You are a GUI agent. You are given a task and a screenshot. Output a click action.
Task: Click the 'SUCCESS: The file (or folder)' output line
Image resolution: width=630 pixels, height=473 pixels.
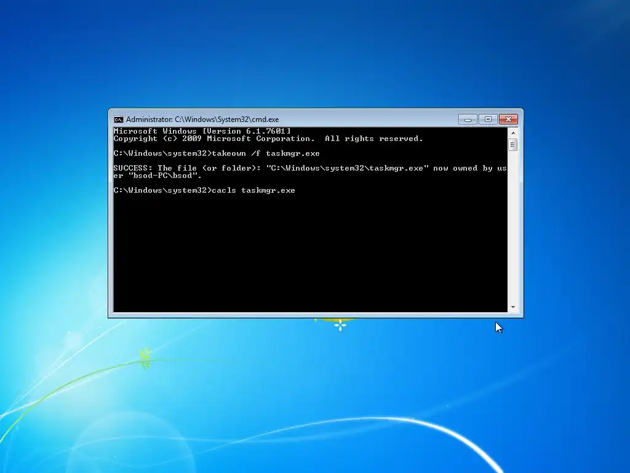(310, 168)
